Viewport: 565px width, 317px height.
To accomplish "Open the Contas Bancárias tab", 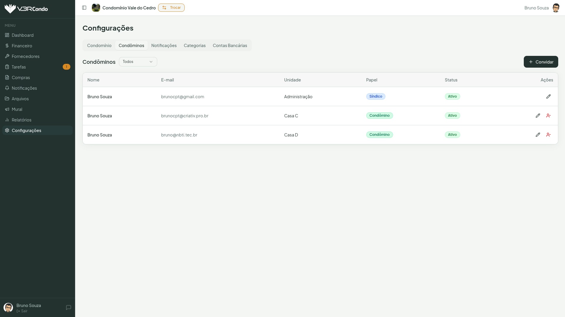I will click(x=230, y=46).
